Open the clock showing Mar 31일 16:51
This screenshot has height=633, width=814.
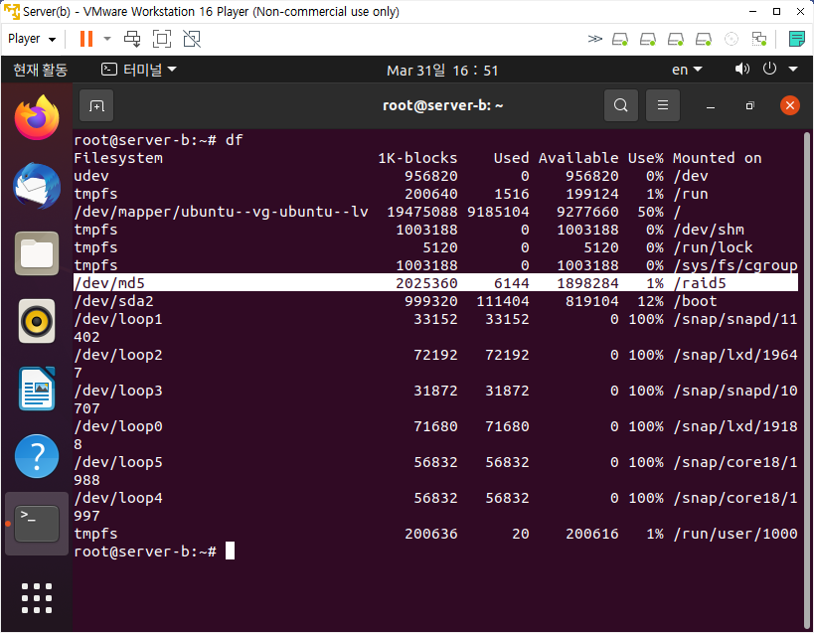click(442, 70)
